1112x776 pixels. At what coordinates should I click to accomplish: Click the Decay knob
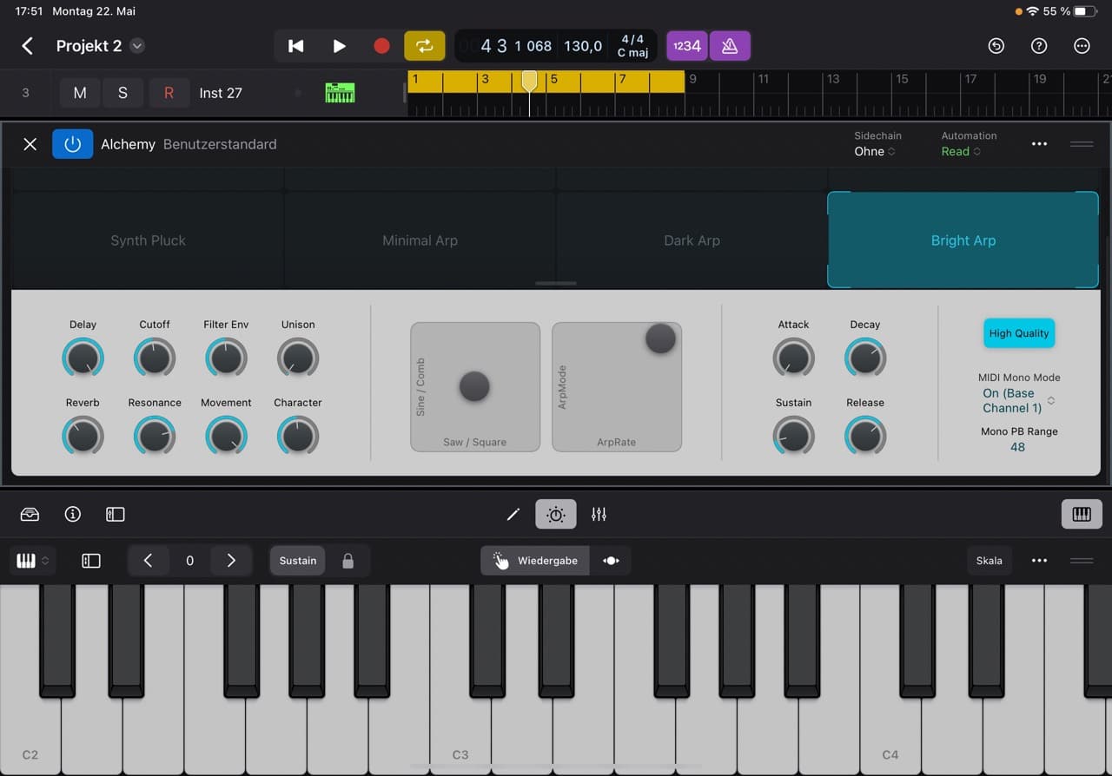pos(865,358)
